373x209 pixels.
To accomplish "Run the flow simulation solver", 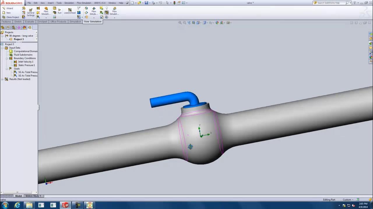I will [x=59, y=11].
